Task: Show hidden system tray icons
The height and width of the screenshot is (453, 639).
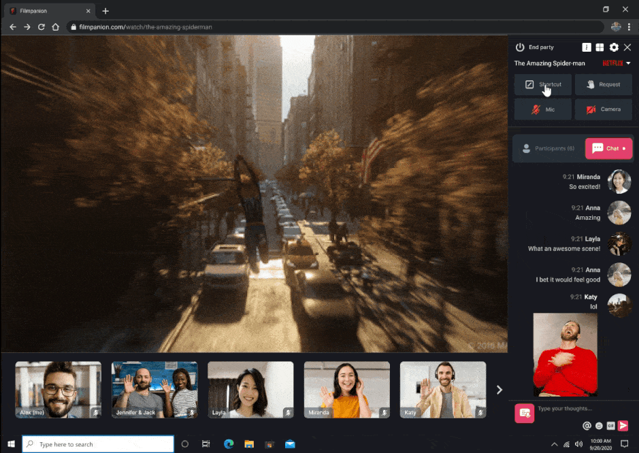Action: pos(554,444)
